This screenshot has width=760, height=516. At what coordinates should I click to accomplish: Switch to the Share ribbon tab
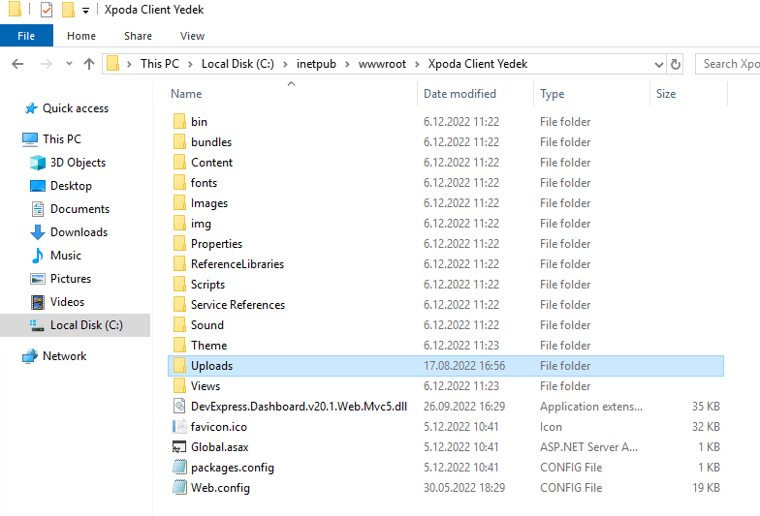coord(138,36)
